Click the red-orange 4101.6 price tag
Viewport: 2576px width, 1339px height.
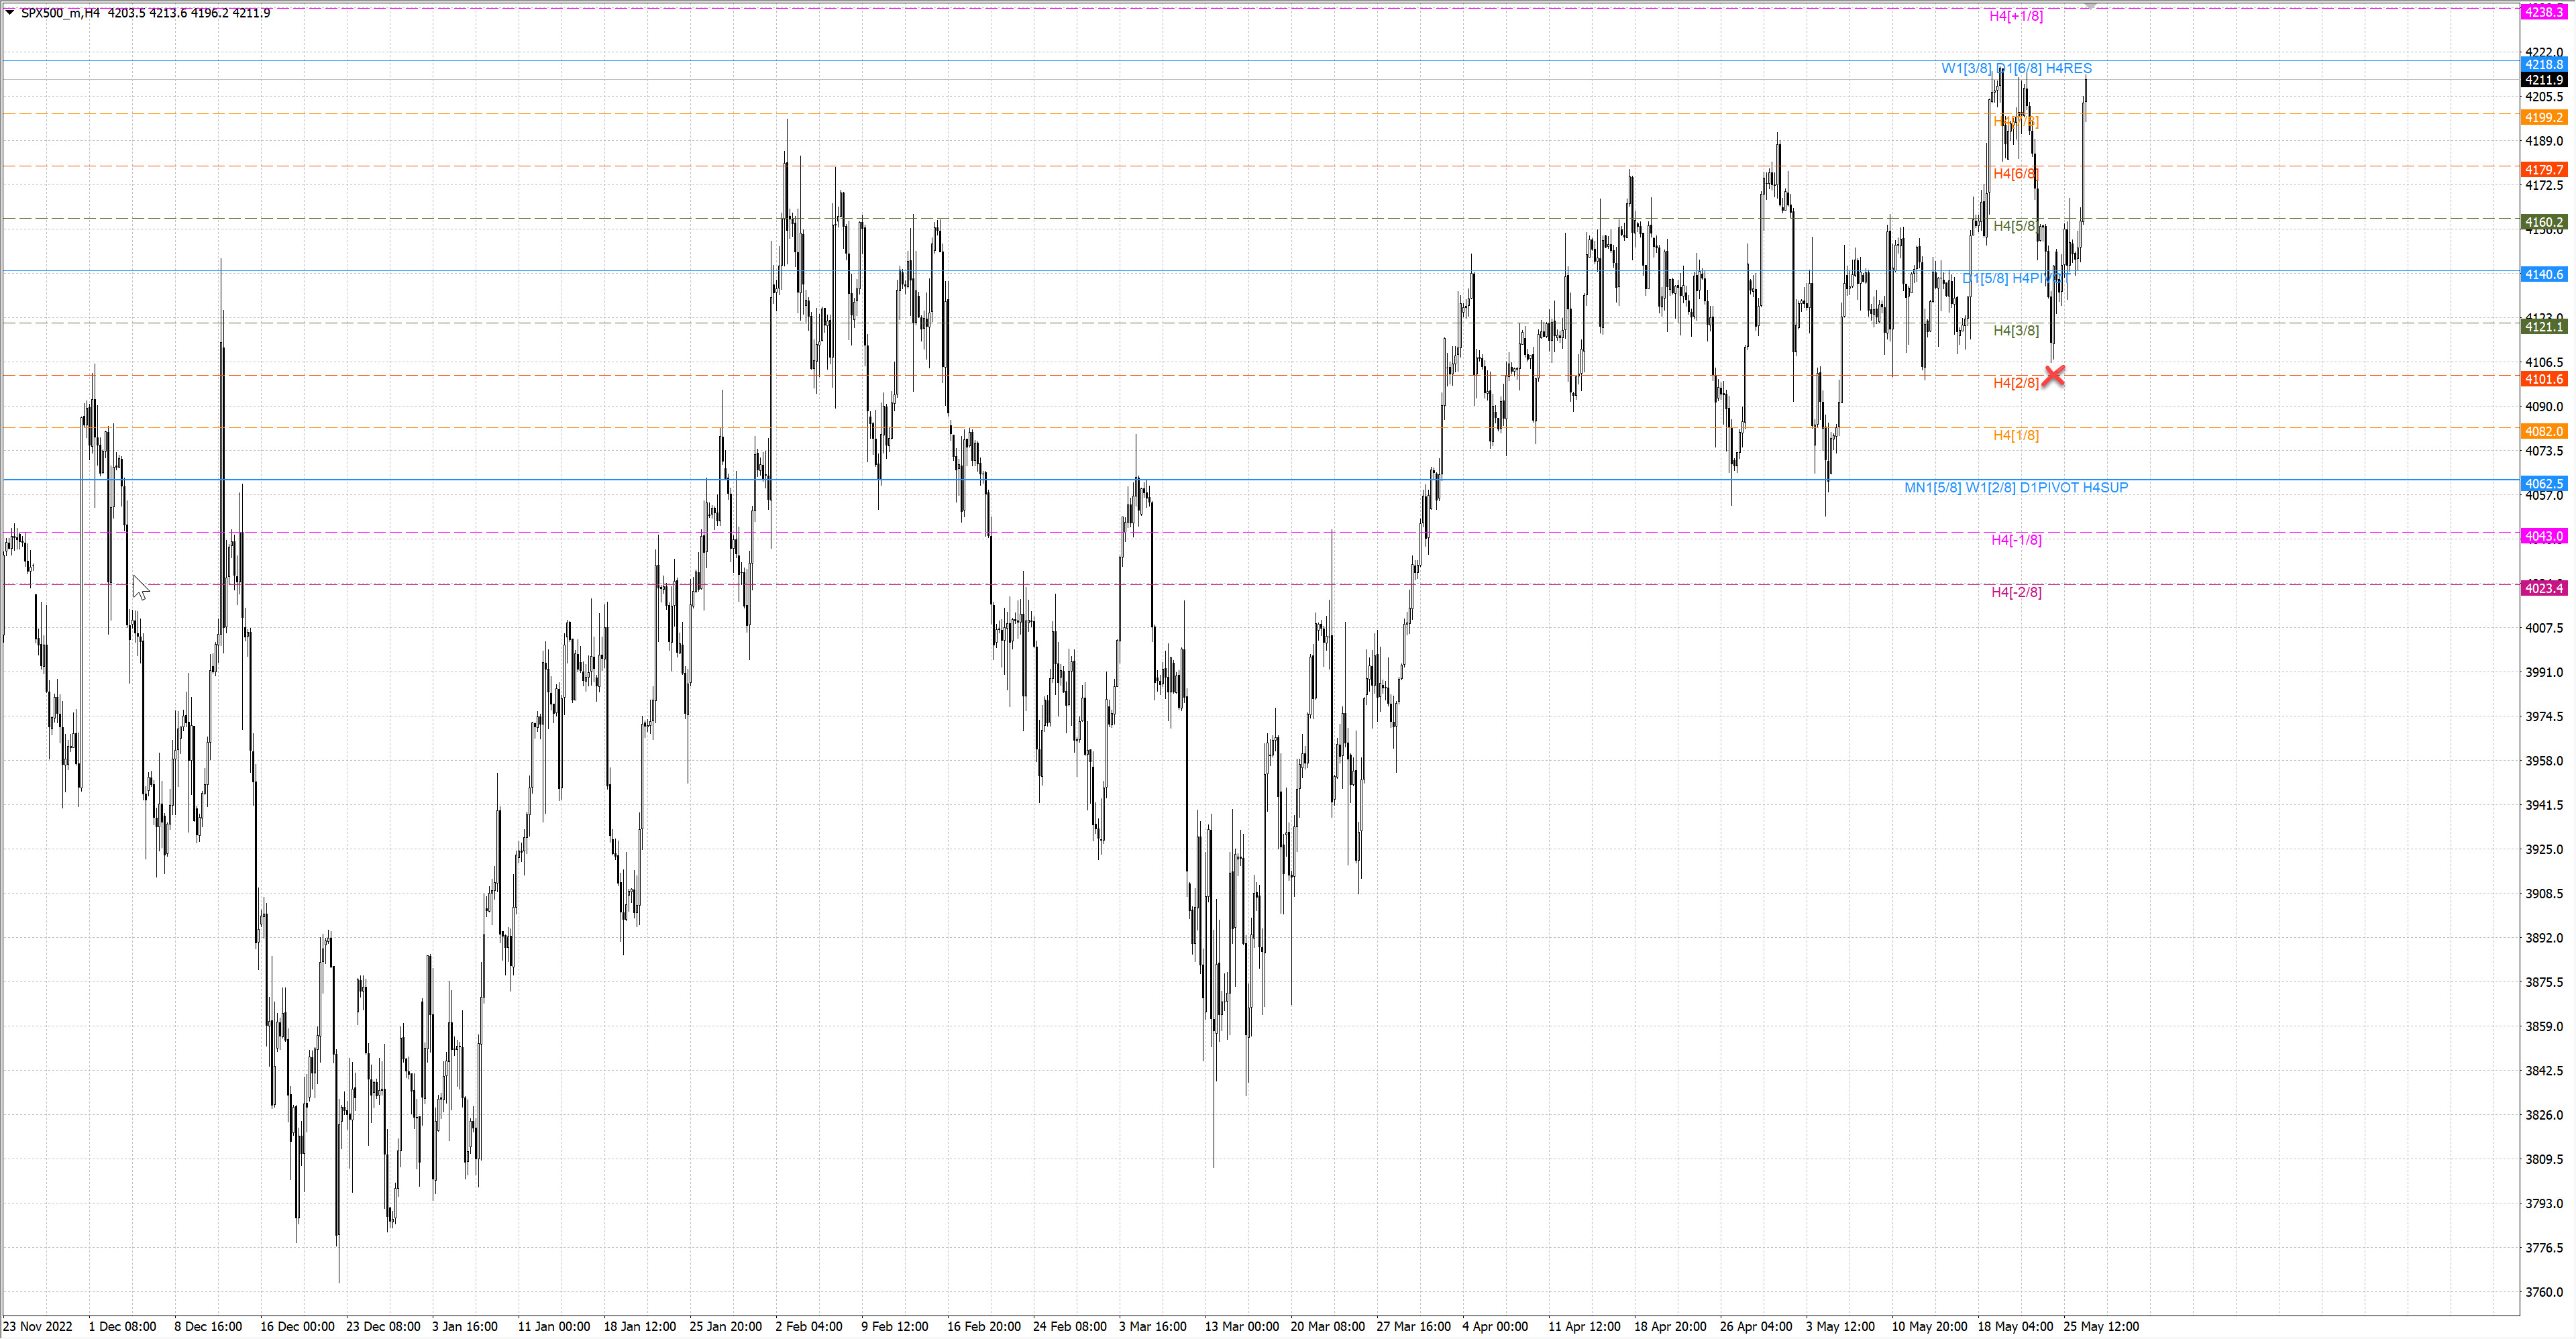[x=2544, y=379]
